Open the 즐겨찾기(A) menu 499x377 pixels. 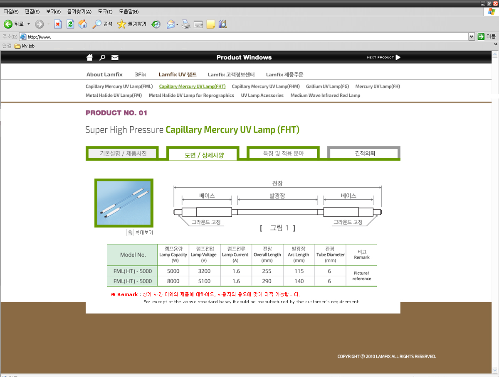click(x=80, y=11)
